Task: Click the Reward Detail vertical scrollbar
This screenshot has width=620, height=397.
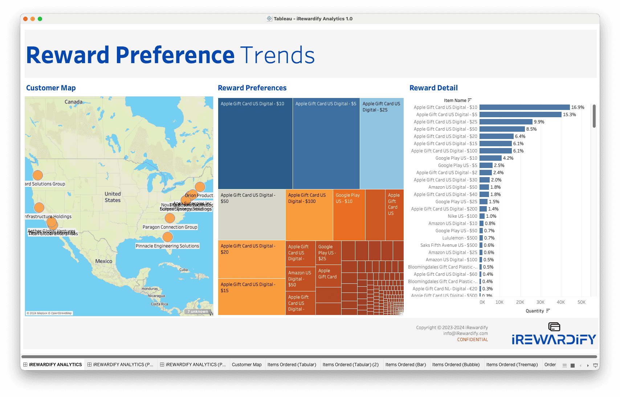Action: [x=594, y=116]
